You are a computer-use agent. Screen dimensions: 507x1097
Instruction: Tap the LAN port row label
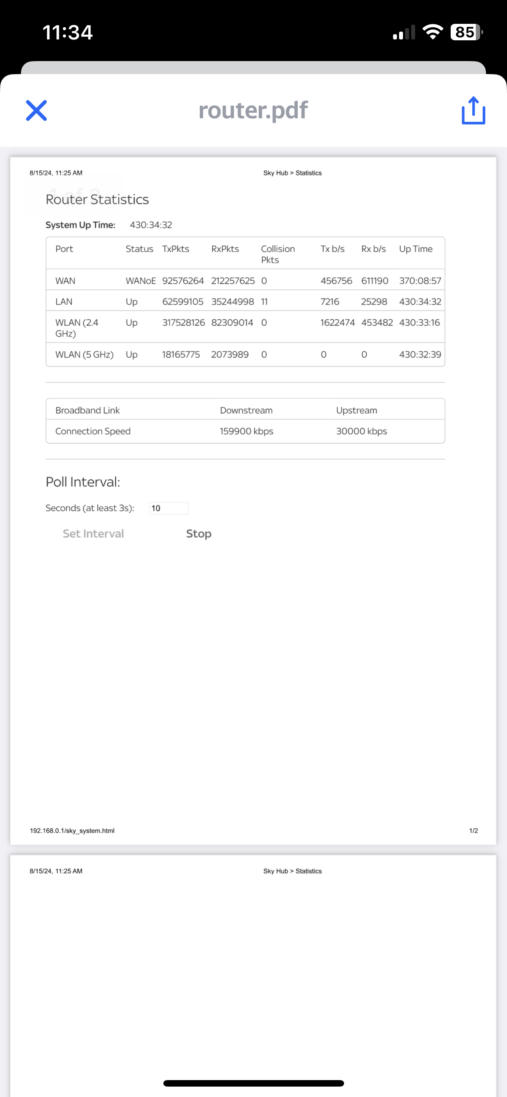64,302
